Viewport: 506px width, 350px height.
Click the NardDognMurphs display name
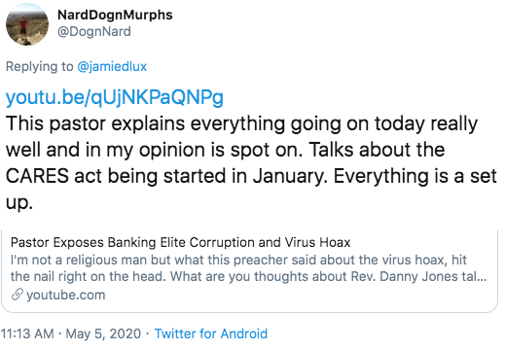(x=115, y=15)
